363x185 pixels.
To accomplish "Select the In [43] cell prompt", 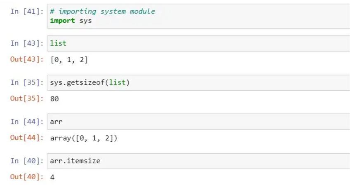I will 26,43.
